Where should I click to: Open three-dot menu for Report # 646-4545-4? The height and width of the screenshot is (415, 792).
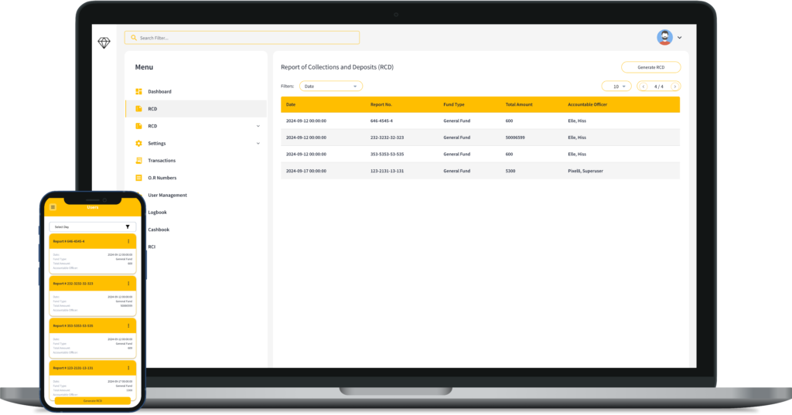(128, 242)
